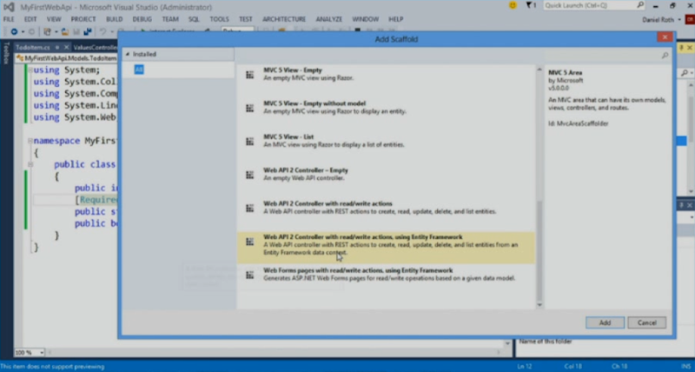Click icon beside MVC 5 View - Empty without model
This screenshot has width=695, height=372.
point(250,108)
